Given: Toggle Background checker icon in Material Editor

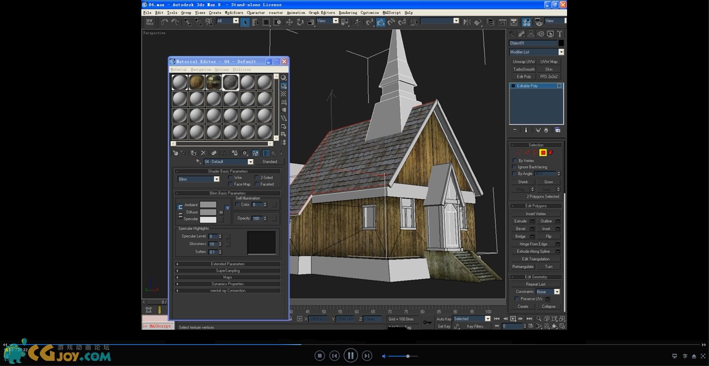Looking at the screenshot, I should 284,94.
